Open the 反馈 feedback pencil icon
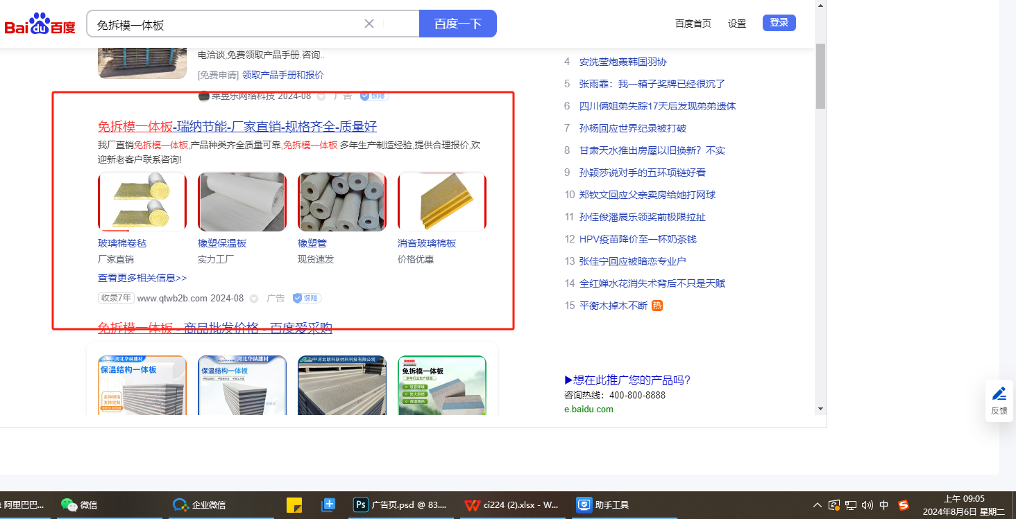This screenshot has height=519, width=1016. click(x=999, y=401)
